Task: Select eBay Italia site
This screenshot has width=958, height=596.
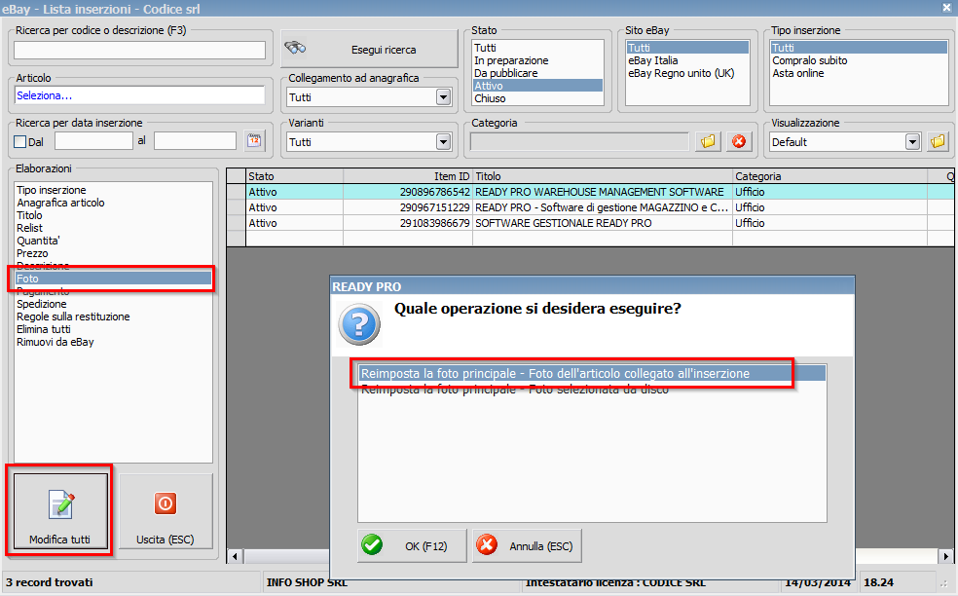Action: (687, 60)
